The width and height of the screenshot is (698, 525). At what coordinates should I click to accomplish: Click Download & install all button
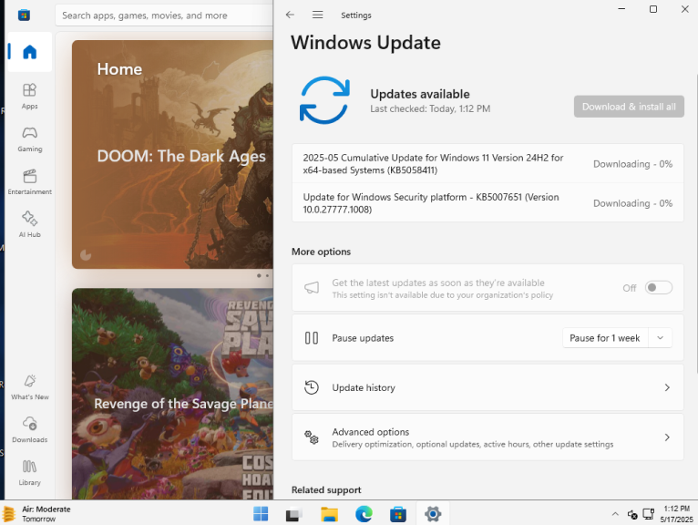(x=629, y=107)
